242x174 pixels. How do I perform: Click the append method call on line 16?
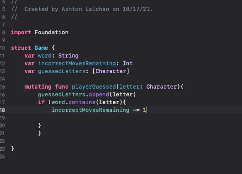99,95
